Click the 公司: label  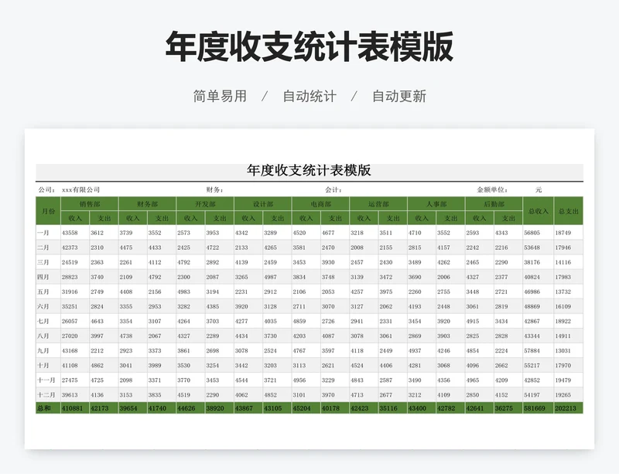click(x=47, y=189)
